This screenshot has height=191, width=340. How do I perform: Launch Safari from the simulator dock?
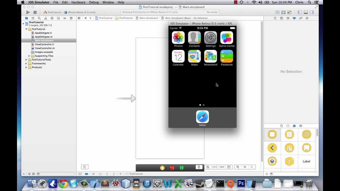(202, 117)
